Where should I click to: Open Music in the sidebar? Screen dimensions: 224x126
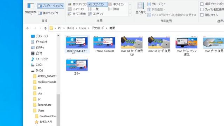coord(39,59)
